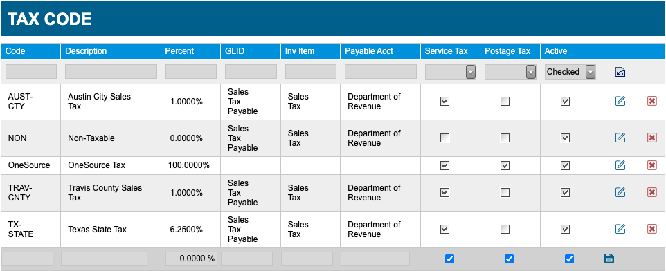Sort by the Percent column header
The height and width of the screenshot is (271, 666).
[x=179, y=51]
